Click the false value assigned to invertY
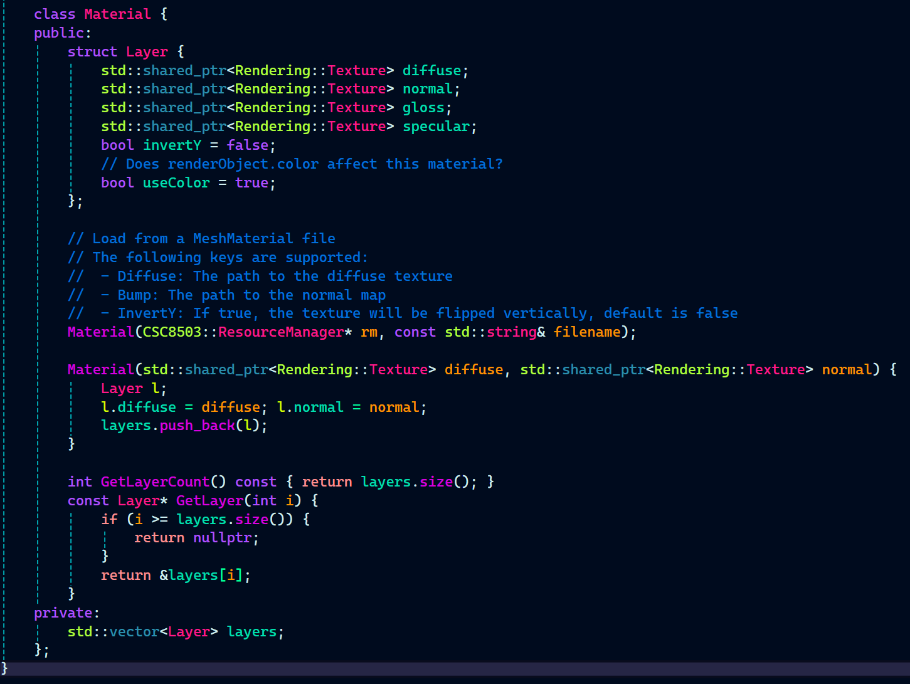910x684 pixels. pyautogui.click(x=247, y=145)
